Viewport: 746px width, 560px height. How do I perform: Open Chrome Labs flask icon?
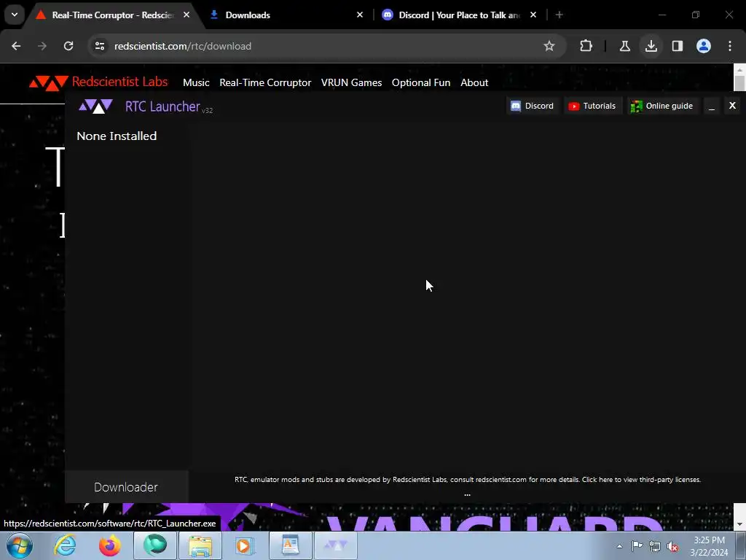(624, 46)
